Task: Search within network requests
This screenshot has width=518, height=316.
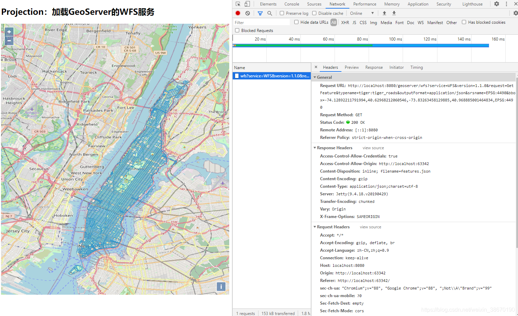Action: tap(269, 13)
